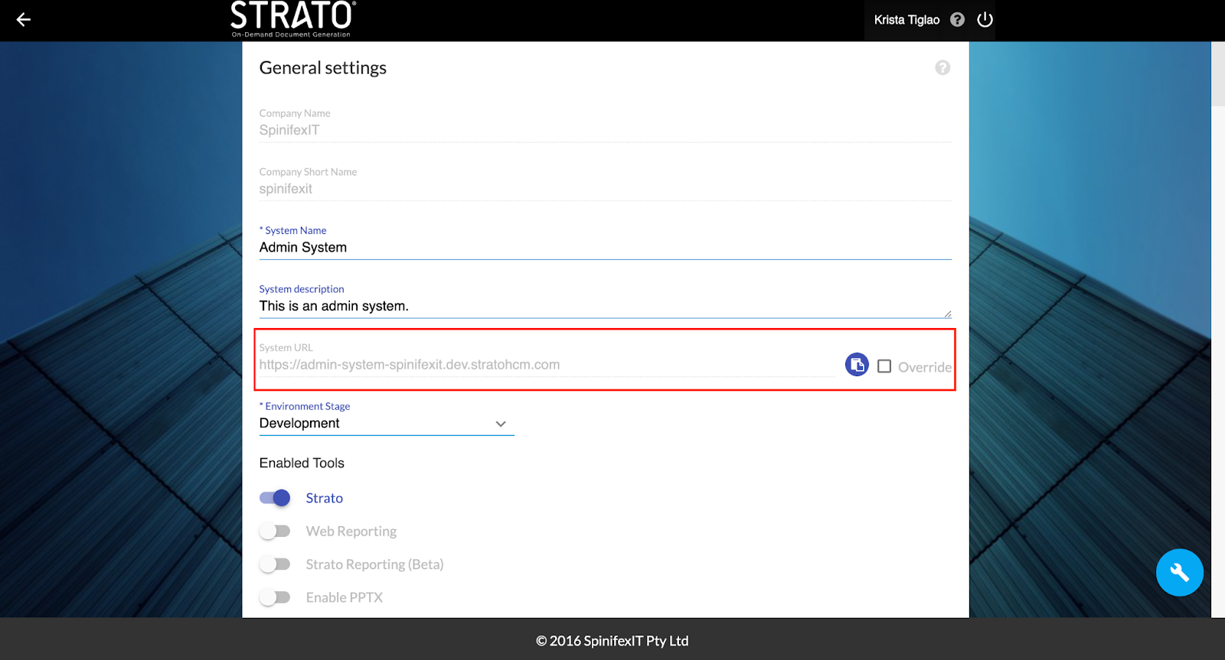Click General settings help question mark
1225x660 pixels.
(942, 68)
